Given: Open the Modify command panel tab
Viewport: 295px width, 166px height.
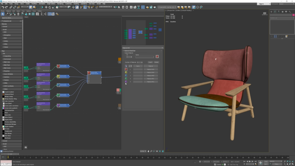Looking at the screenshot, I should pos(275,12).
